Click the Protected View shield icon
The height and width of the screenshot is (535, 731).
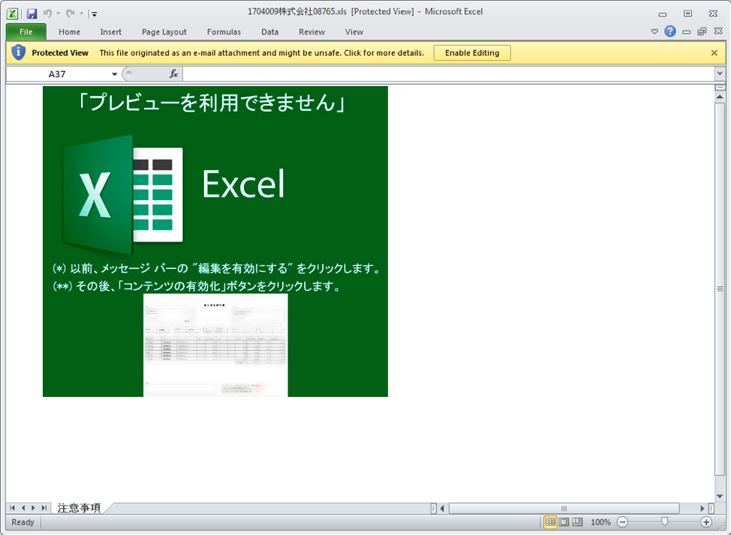point(18,52)
